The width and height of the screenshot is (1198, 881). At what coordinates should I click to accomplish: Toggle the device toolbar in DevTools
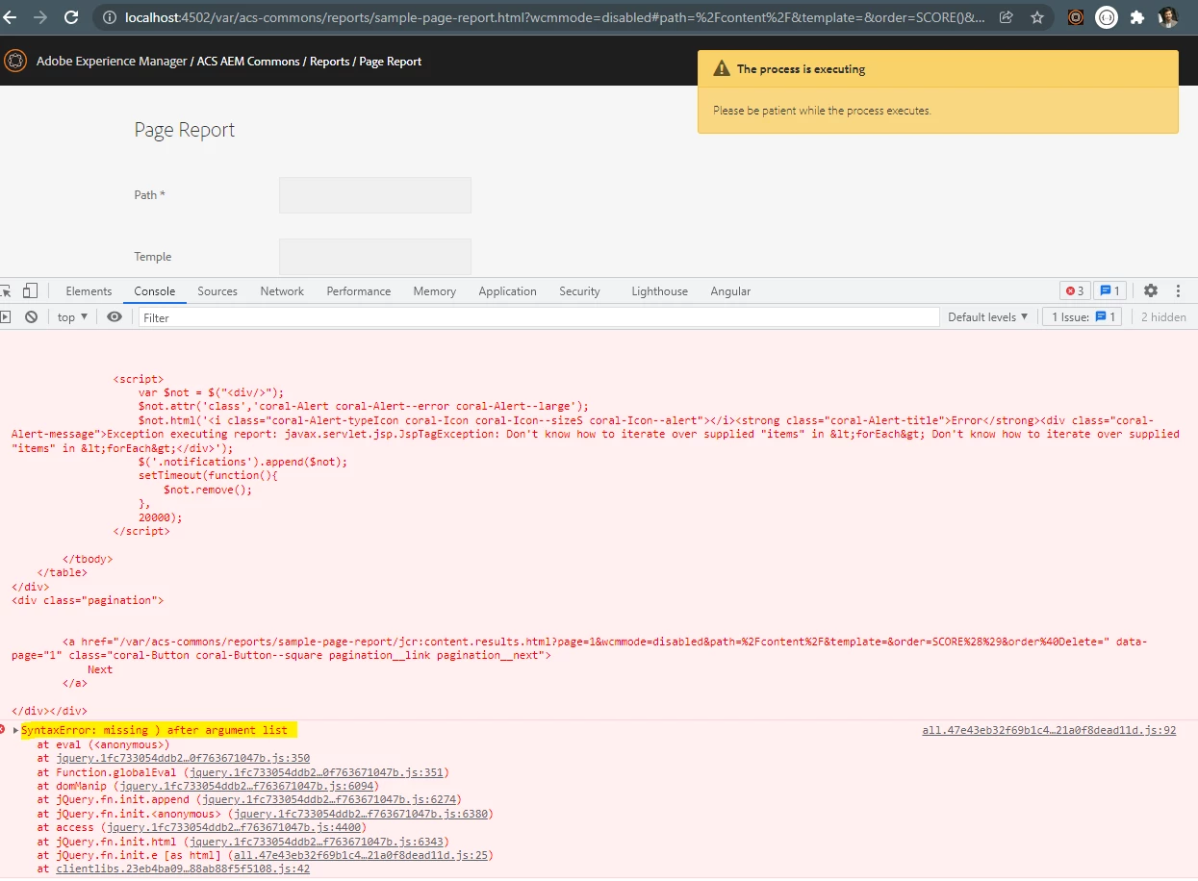pyautogui.click(x=30, y=290)
